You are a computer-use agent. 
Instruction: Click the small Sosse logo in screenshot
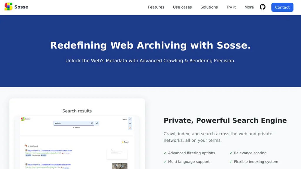(23, 119)
